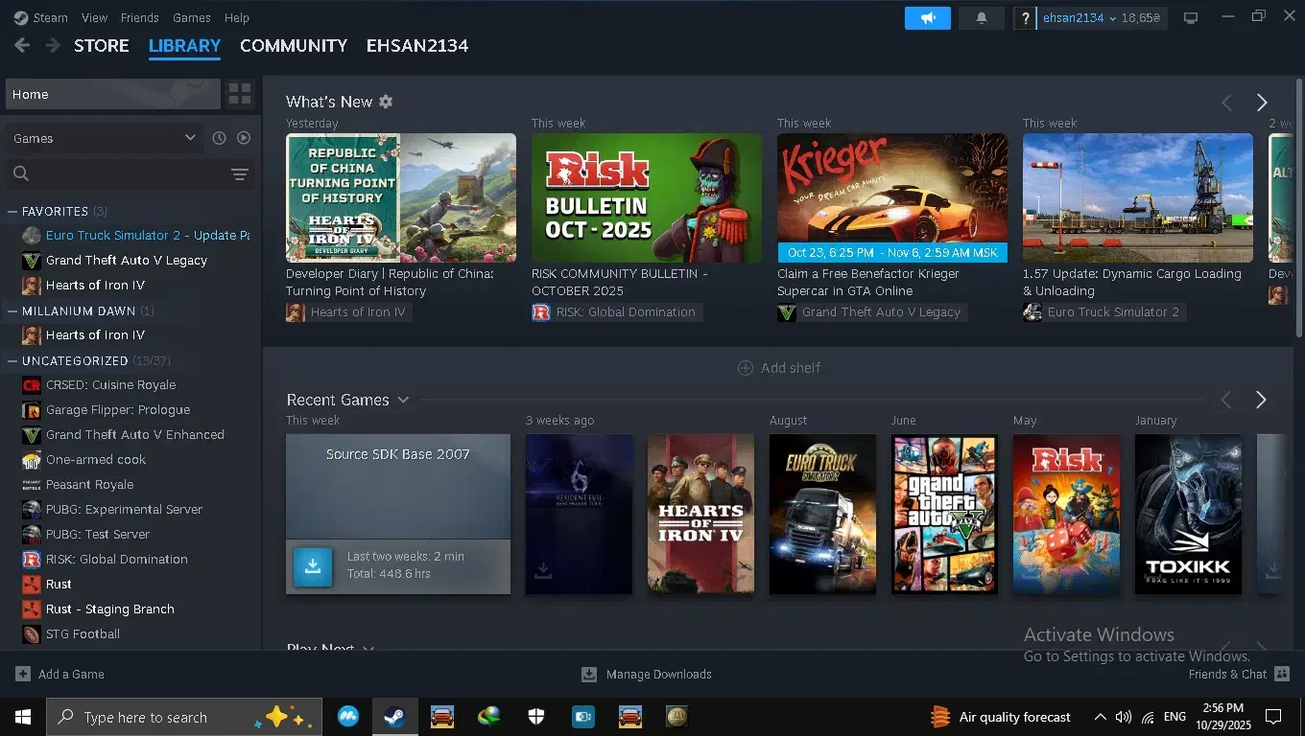
Task: Open Friends & Chat icon
Action: pos(1282,674)
